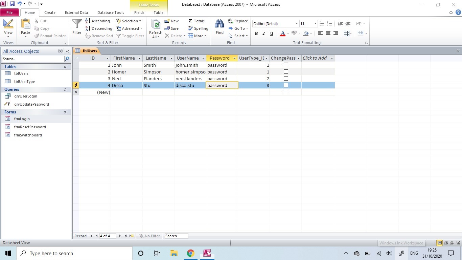462x260 pixels.
Task: Open UserName column dropdown
Action: pyautogui.click(x=203, y=58)
